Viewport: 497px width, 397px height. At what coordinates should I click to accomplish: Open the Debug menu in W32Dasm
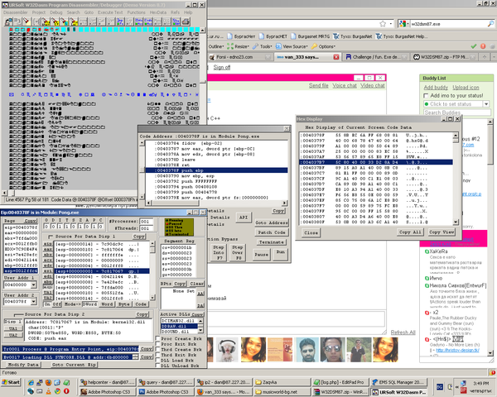click(x=55, y=12)
